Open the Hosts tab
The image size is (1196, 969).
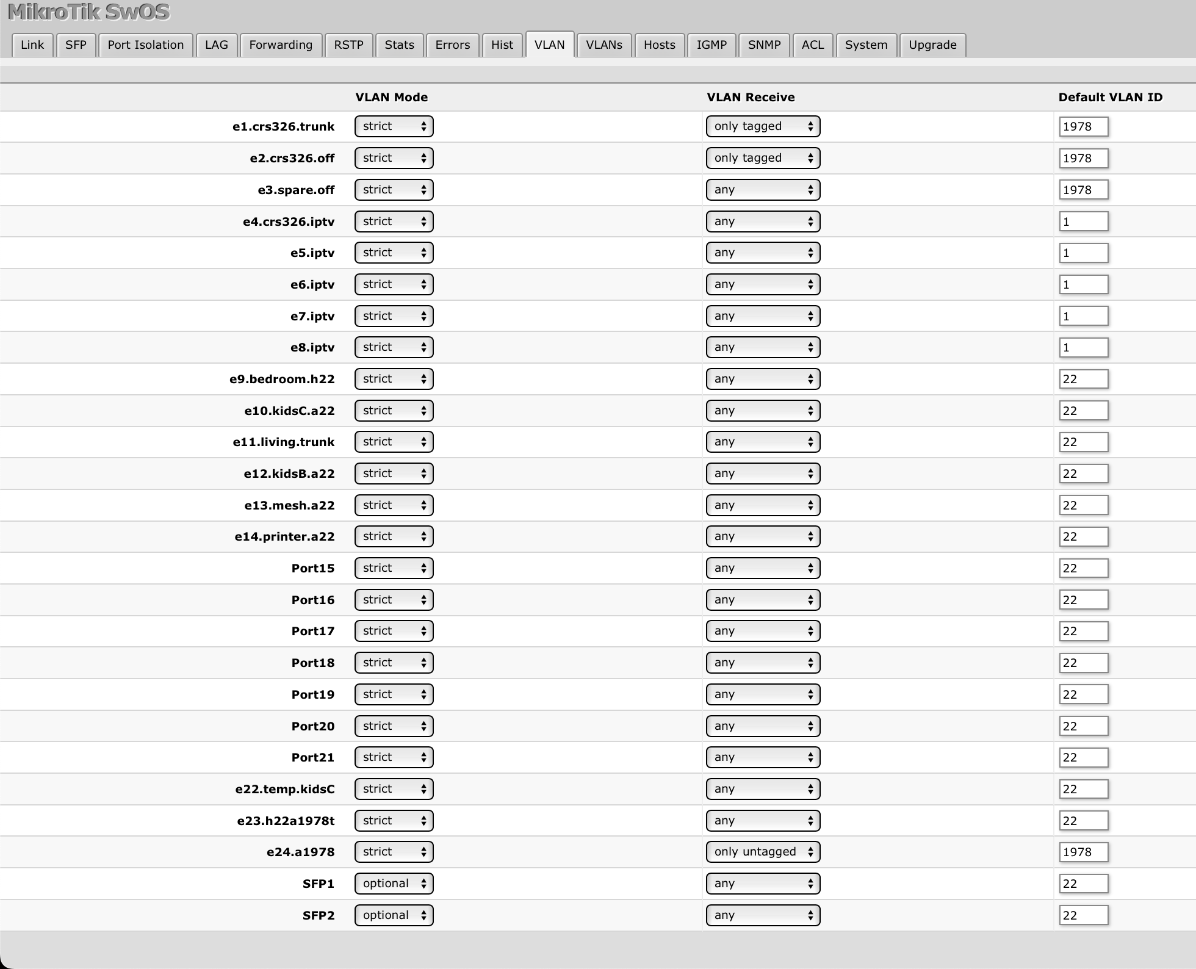(660, 45)
